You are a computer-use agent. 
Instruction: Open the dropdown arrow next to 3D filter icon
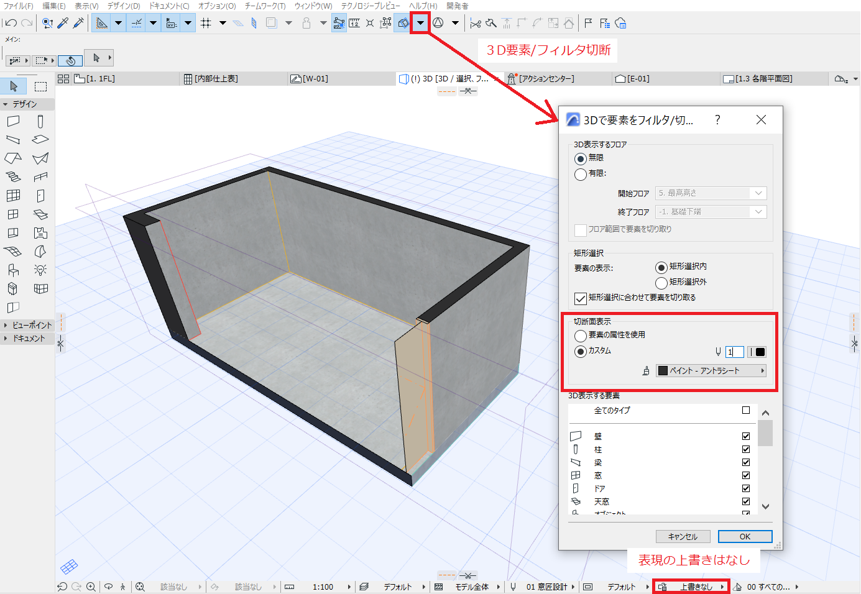420,23
